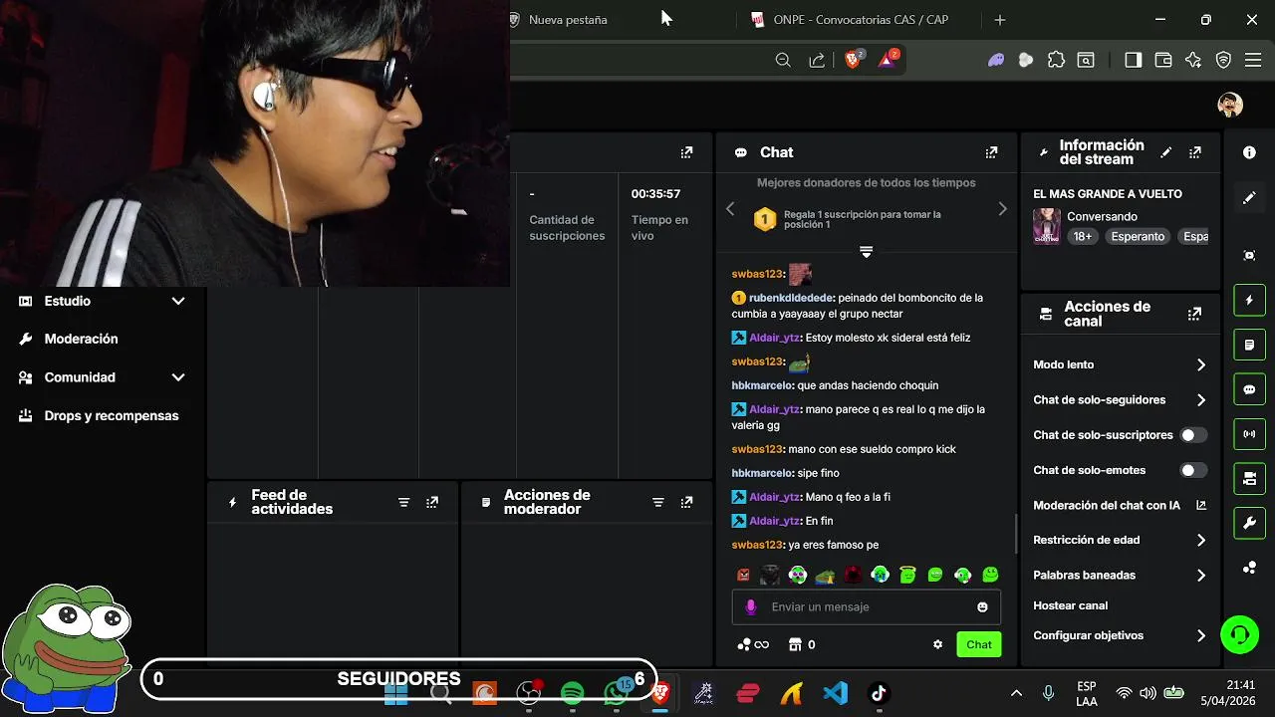
Task: Click the channel points infinity counter
Action: (753, 644)
